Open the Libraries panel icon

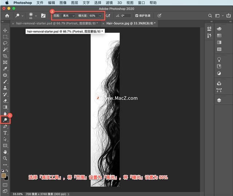[x=219, y=66]
